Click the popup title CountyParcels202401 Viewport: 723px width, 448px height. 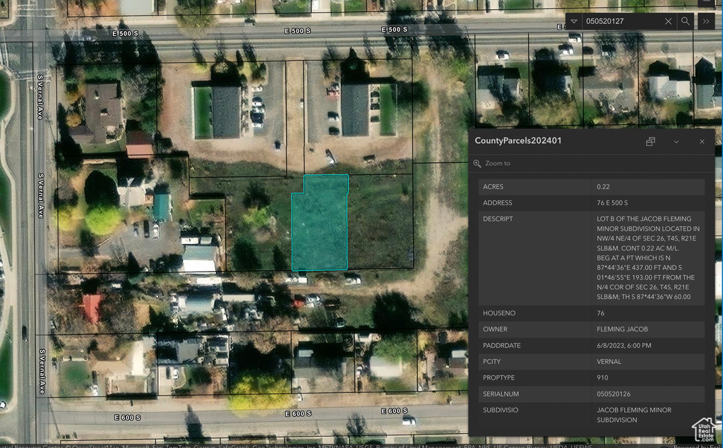click(518, 141)
